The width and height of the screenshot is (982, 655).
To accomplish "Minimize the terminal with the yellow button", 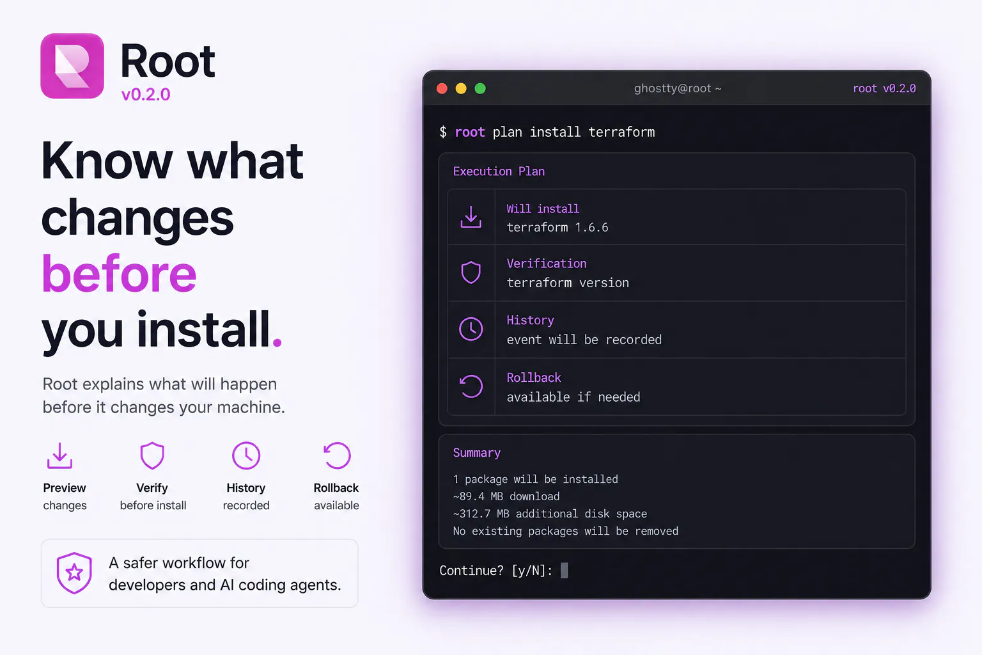I will [461, 88].
